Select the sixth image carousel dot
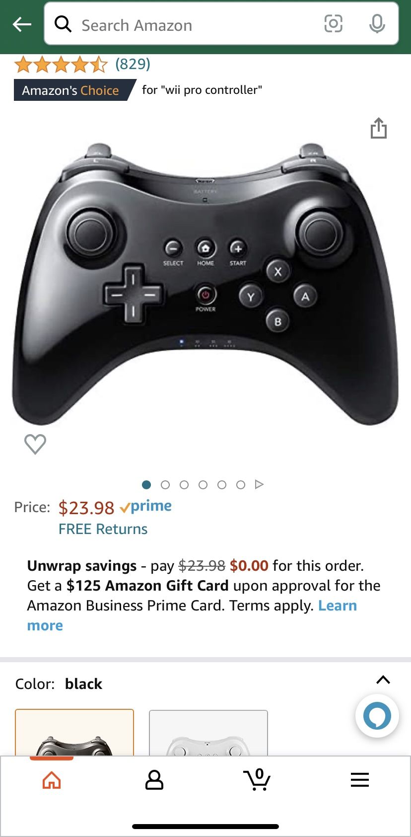Screen dimensions: 411x837 241,485
